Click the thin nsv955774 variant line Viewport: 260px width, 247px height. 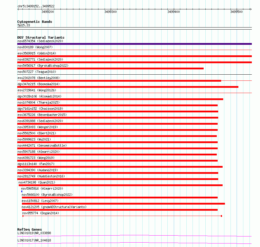pyautogui.click(x=122, y=216)
